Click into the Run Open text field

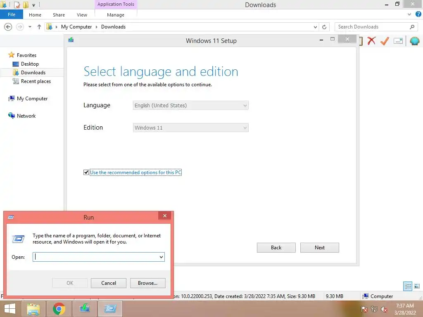coord(96,257)
